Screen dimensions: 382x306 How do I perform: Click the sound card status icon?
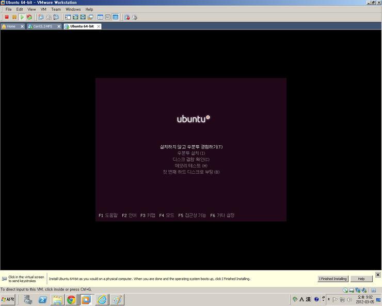coord(364,290)
